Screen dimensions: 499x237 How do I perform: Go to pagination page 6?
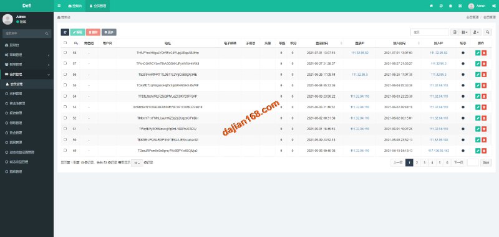tap(447, 163)
